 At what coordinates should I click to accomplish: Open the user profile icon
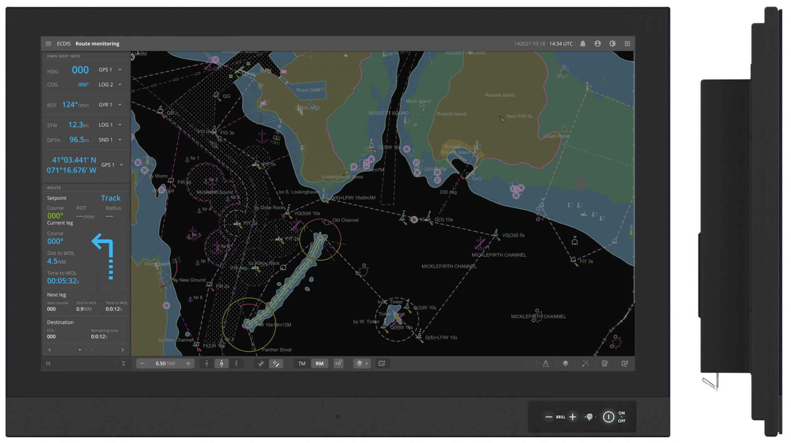point(597,44)
